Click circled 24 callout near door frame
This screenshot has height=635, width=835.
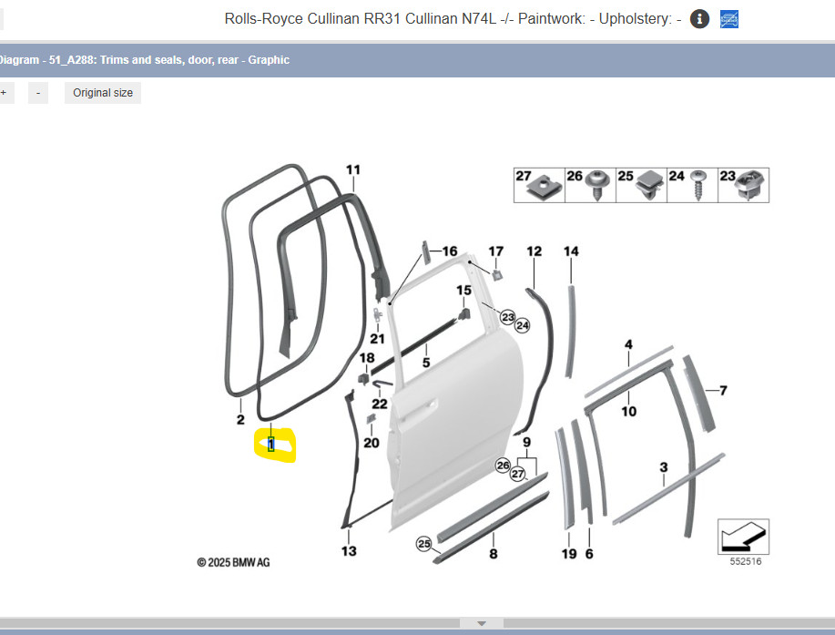(523, 325)
